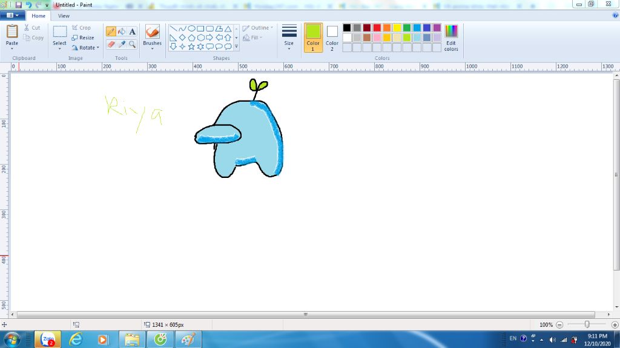The image size is (620, 348).
Task: Activate Color 1 foreground selector
Action: click(x=313, y=38)
